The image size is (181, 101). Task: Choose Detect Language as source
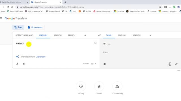24,35
